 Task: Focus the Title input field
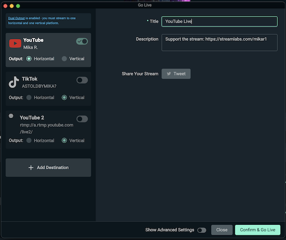point(219,21)
